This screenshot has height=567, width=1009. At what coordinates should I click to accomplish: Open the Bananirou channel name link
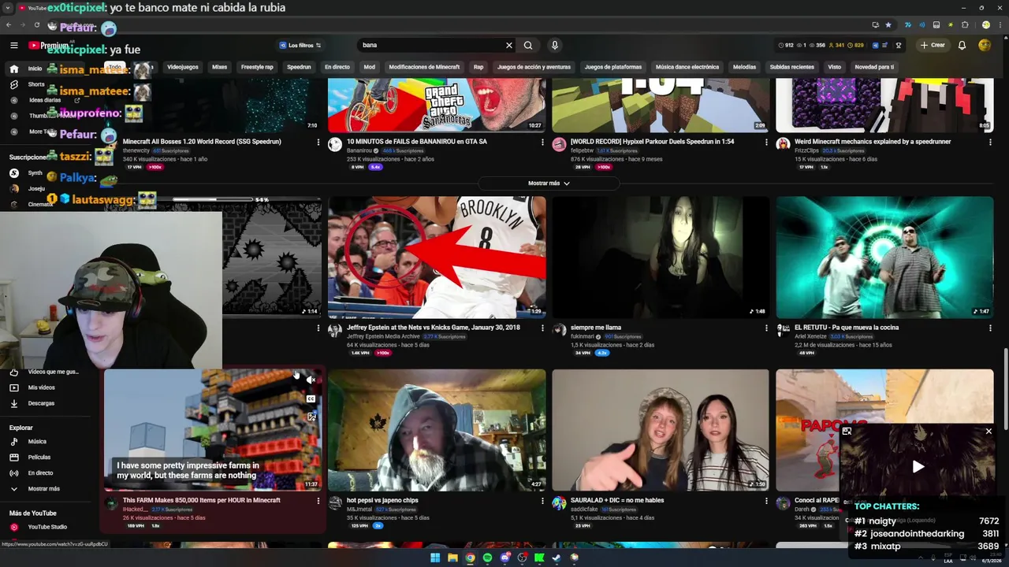coord(359,150)
